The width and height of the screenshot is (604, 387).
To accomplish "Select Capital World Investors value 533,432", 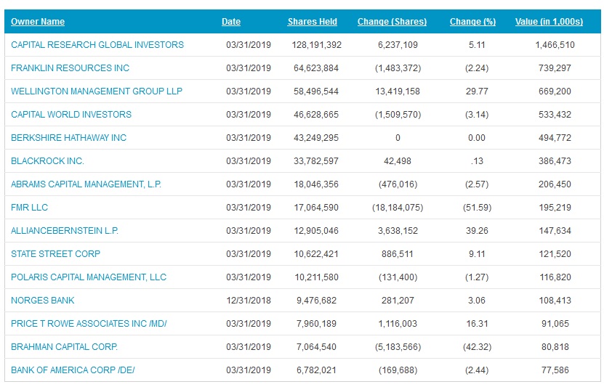I will coord(555,114).
